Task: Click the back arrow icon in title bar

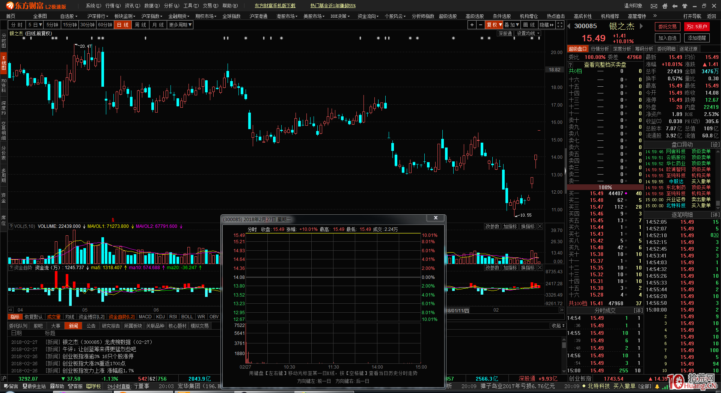Action: click(675, 6)
